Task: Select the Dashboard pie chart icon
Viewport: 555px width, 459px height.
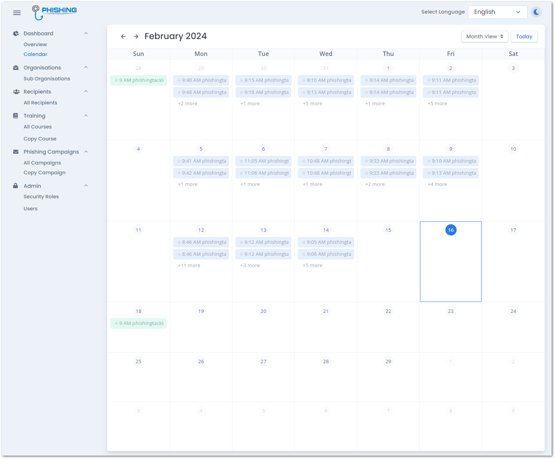Action: pos(16,33)
